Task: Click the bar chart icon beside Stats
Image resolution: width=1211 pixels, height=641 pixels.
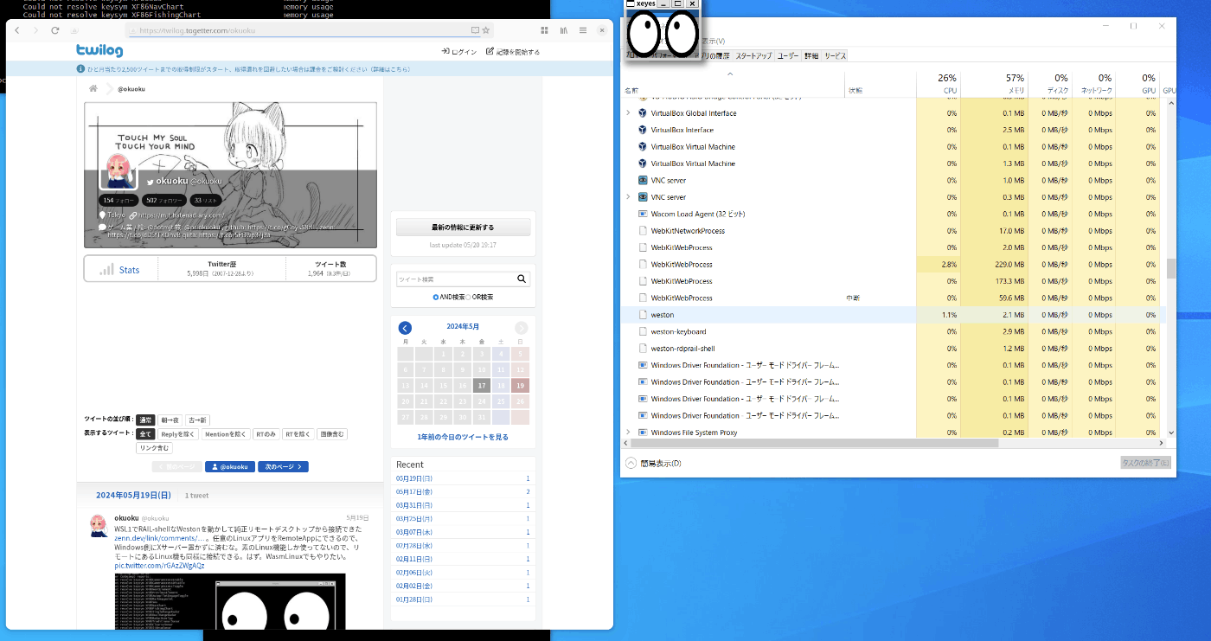Action: pos(107,270)
